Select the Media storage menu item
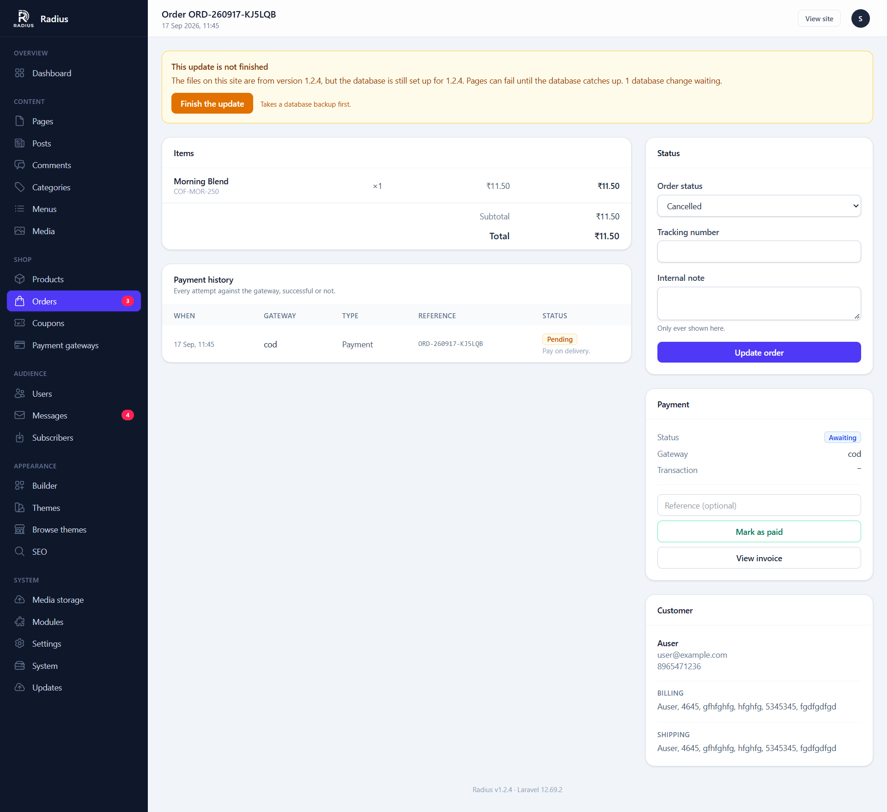 point(74,600)
